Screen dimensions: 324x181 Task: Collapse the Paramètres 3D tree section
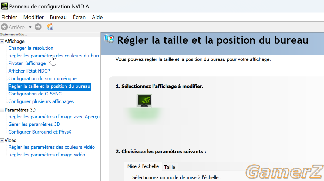[2, 110]
